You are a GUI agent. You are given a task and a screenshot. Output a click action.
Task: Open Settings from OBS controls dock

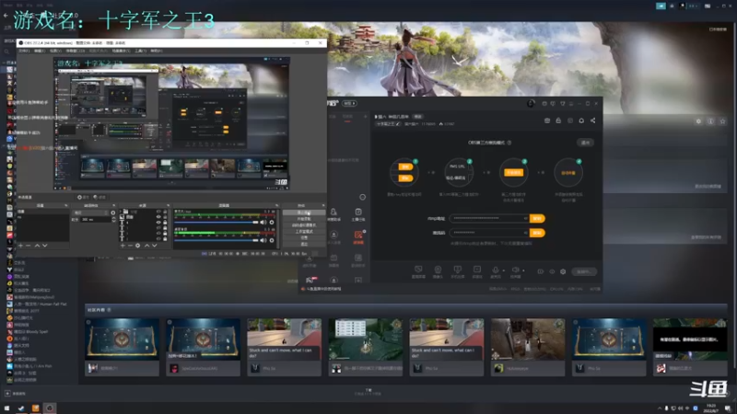[x=304, y=237]
